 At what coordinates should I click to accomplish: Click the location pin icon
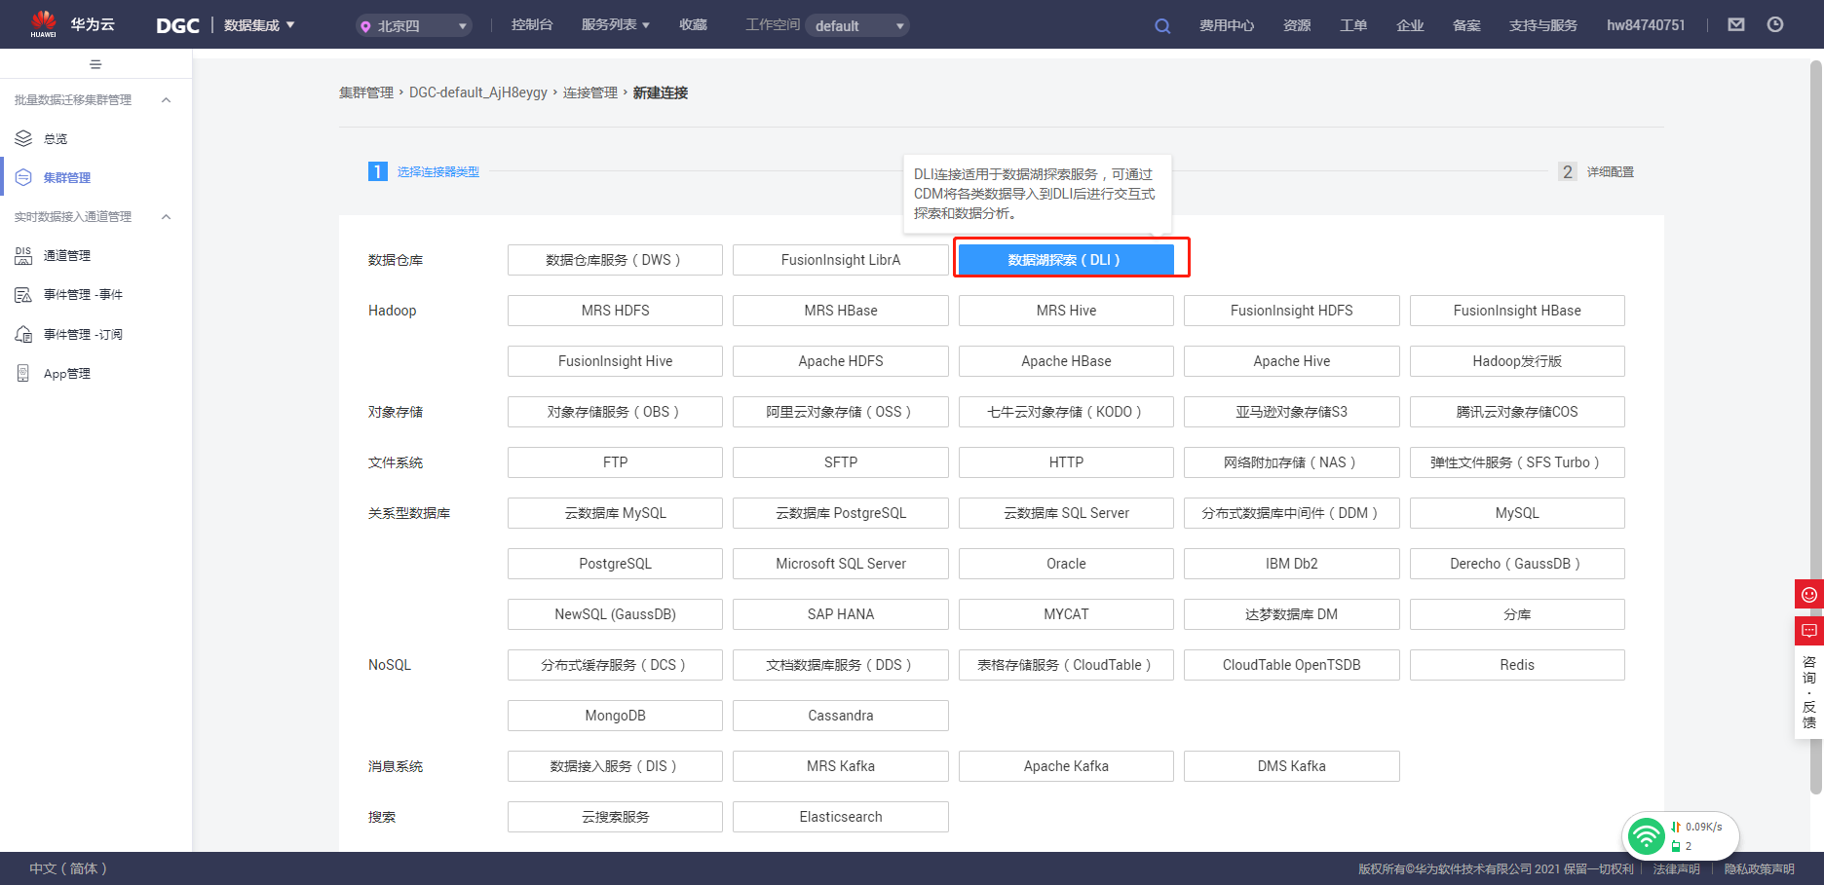coord(365,26)
